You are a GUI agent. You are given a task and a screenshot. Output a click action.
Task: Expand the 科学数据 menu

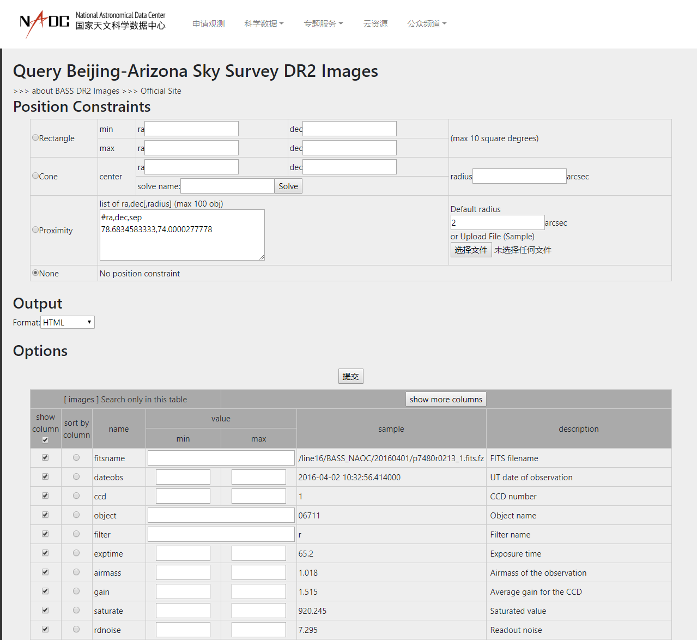click(264, 24)
